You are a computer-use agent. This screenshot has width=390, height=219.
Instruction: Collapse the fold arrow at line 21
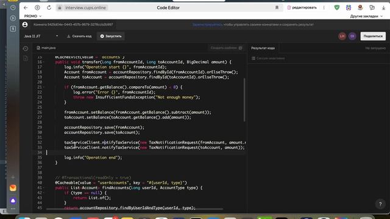coord(44,87)
